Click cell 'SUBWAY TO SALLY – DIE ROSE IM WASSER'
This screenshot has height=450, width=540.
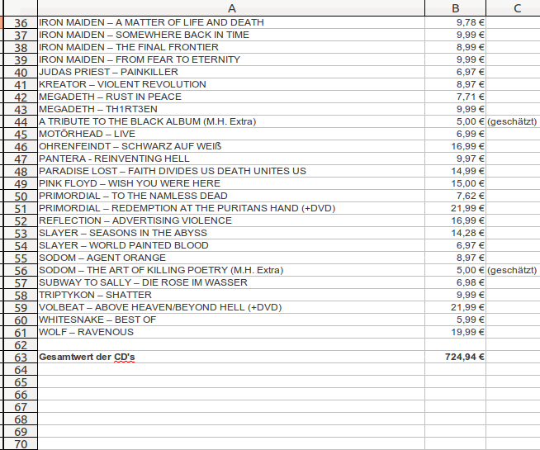click(231, 283)
